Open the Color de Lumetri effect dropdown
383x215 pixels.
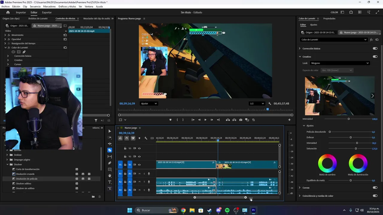[334, 40]
